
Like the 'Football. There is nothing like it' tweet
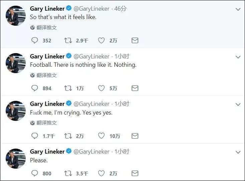tap(101, 88)
